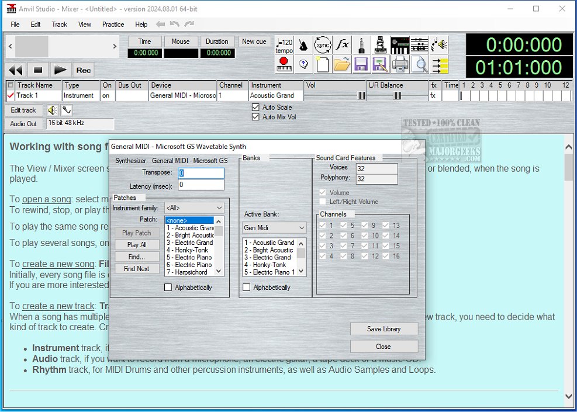Click the printer icon
The width and height of the screenshot is (577, 412).
coord(400,64)
